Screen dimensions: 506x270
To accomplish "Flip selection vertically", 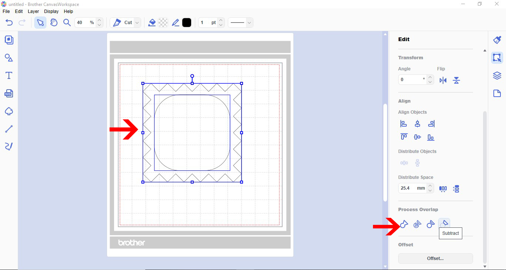I will [x=456, y=80].
